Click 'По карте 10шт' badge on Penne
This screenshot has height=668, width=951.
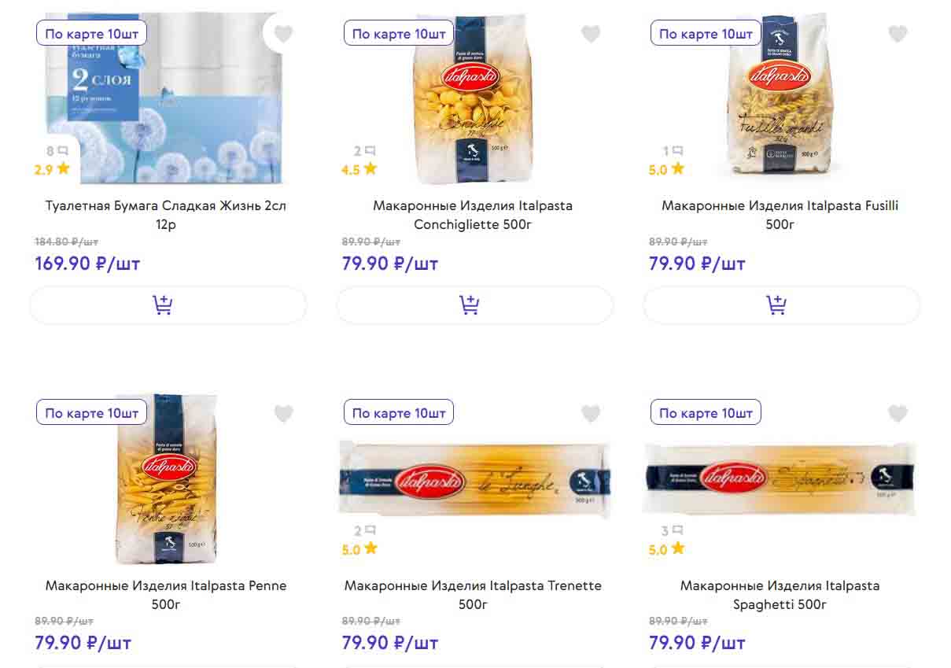point(91,413)
